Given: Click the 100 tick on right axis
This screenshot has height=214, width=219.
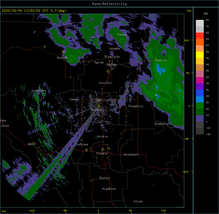Looking at the screenshot, I should [x=186, y=40].
